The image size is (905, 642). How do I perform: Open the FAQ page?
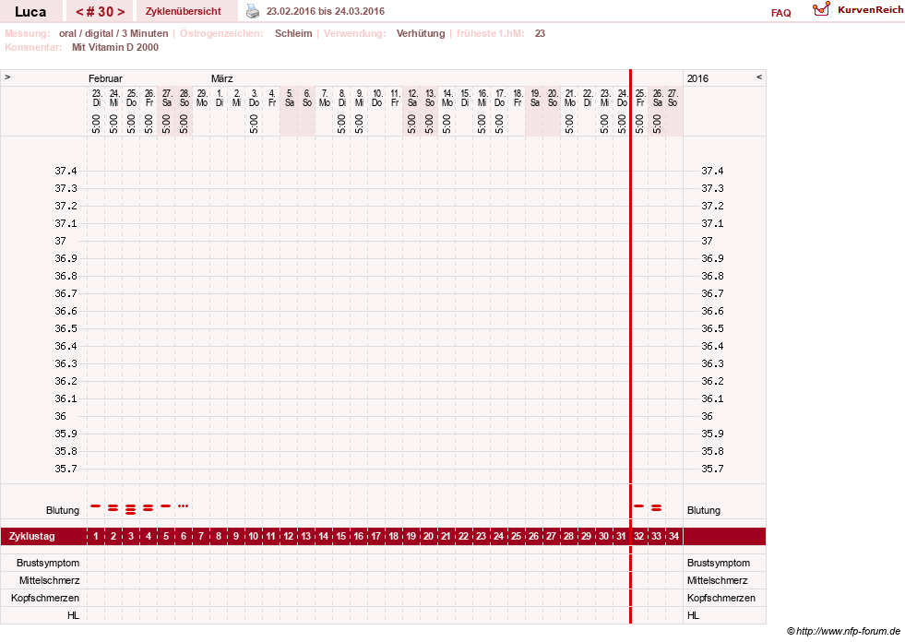click(780, 13)
